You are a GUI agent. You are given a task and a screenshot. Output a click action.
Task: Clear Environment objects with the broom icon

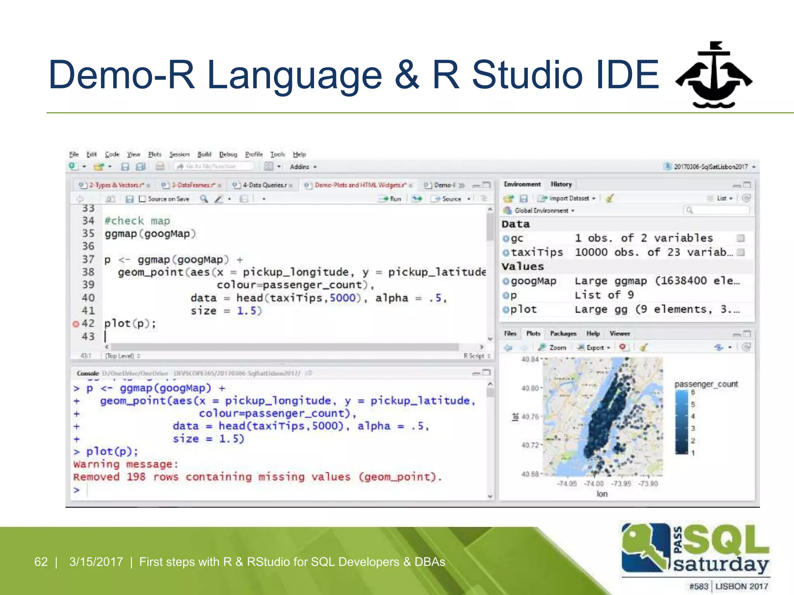[x=609, y=198]
